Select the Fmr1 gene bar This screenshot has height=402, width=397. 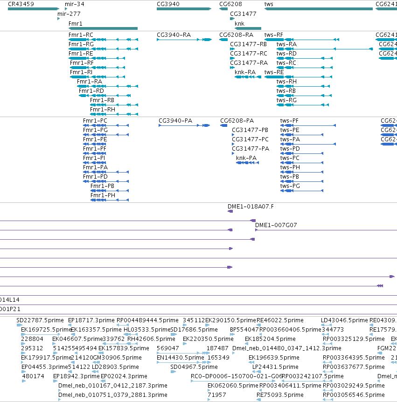coord(103,28)
